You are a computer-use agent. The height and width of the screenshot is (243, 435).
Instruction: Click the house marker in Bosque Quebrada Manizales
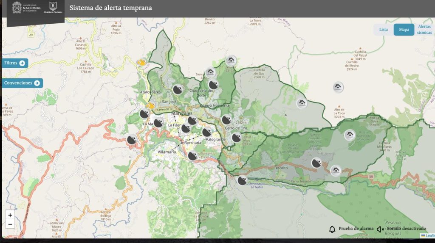coord(350,135)
